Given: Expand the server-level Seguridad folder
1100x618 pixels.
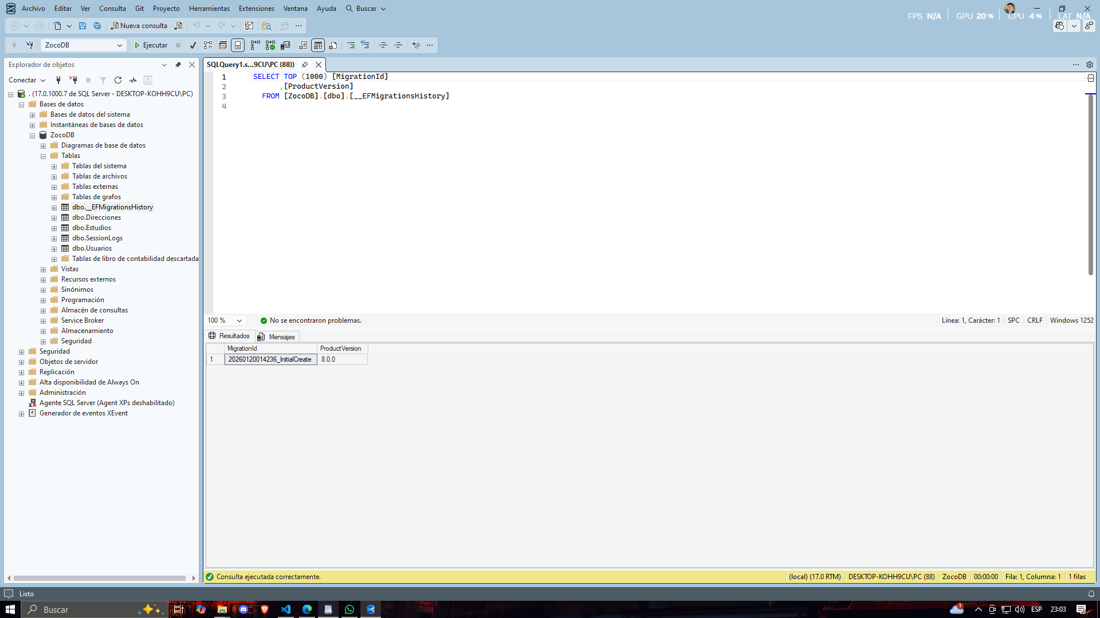Looking at the screenshot, I should tap(22, 352).
